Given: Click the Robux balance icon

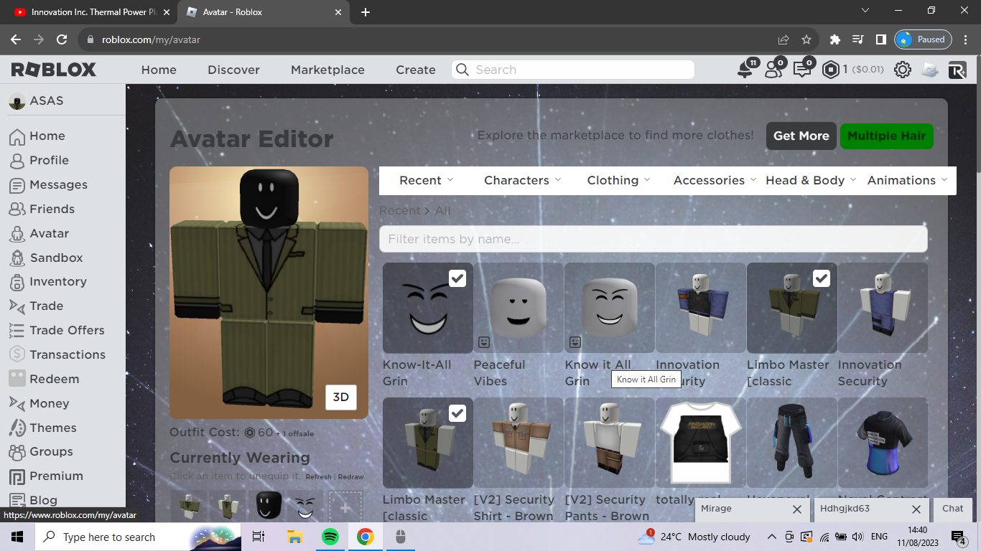Looking at the screenshot, I should pos(831,70).
